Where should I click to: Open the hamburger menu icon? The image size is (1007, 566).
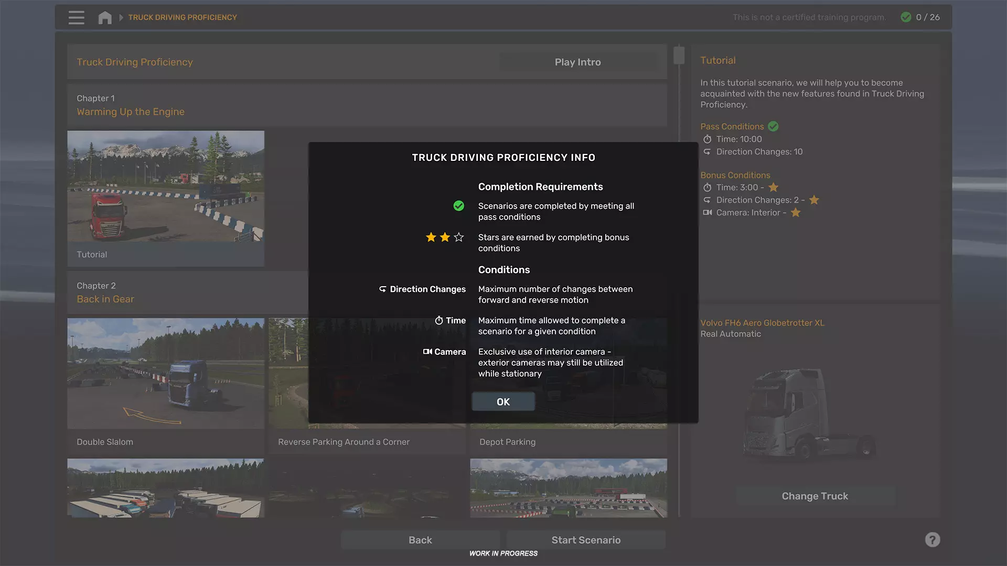coord(76,17)
